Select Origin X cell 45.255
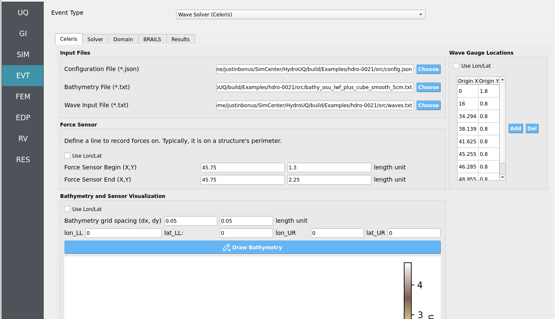 [468, 154]
